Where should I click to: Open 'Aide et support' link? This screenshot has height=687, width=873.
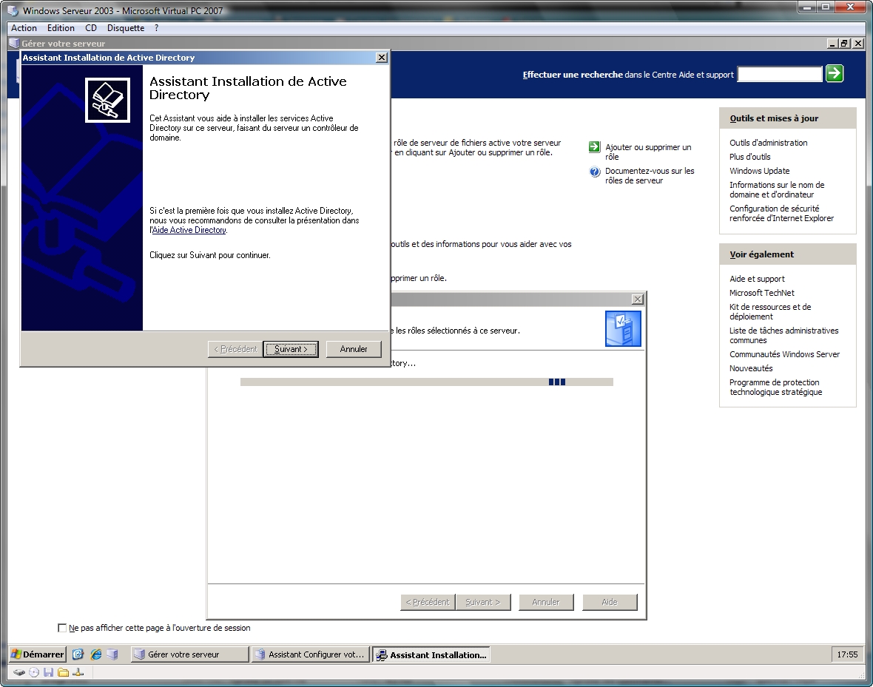click(757, 278)
